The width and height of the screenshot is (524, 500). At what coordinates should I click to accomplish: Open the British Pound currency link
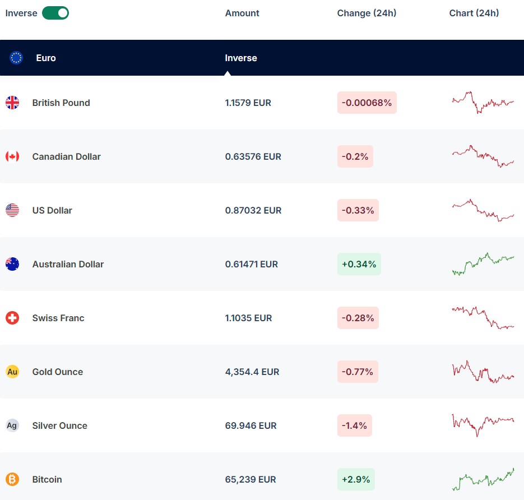click(x=61, y=103)
